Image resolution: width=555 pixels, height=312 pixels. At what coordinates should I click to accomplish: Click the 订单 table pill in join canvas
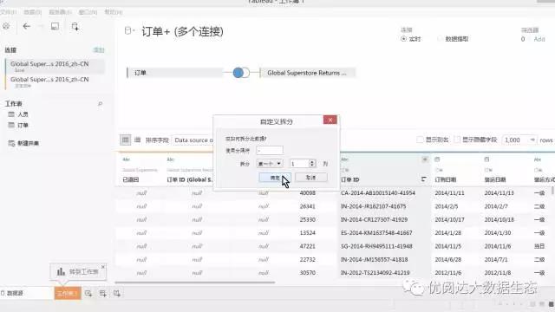(175, 73)
